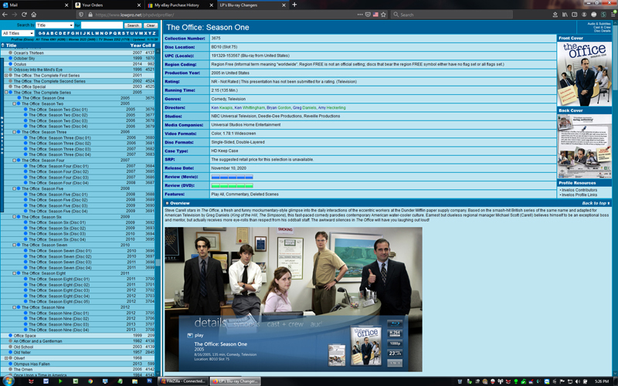Select Office Space in the title list
This screenshot has height=386, width=618.
(x=25, y=336)
